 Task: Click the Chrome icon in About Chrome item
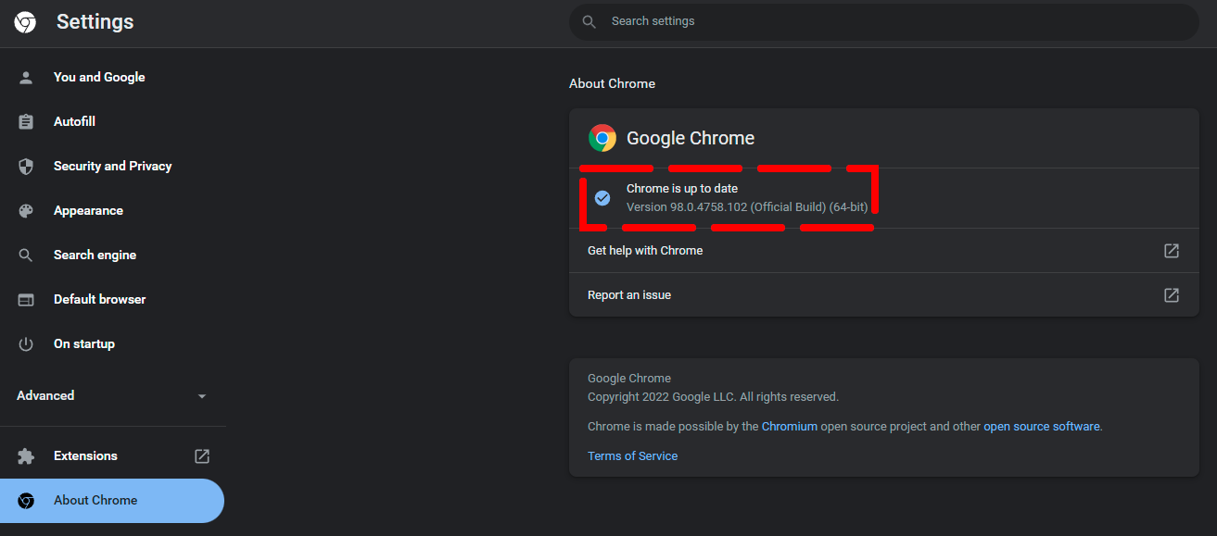[26, 501]
